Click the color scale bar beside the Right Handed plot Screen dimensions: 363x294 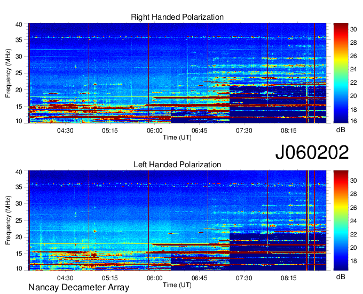click(x=341, y=73)
